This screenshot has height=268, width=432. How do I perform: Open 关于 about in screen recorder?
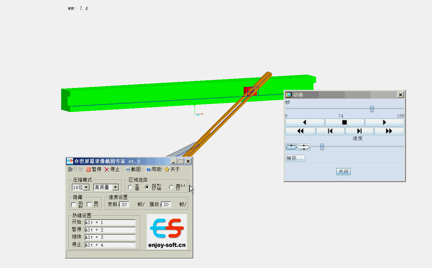(172, 169)
